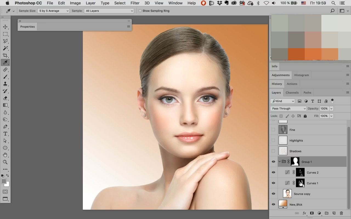Open the Fill slider dropdown arrow

[332, 116]
